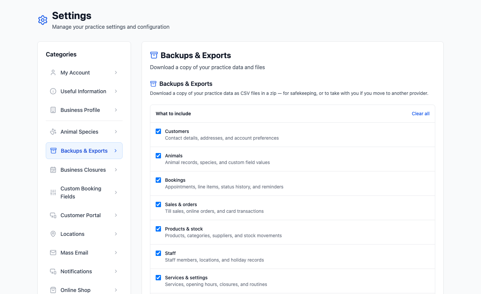The image size is (481, 294).
Task: Click the chevron next to Business Profile
Action: [116, 110]
